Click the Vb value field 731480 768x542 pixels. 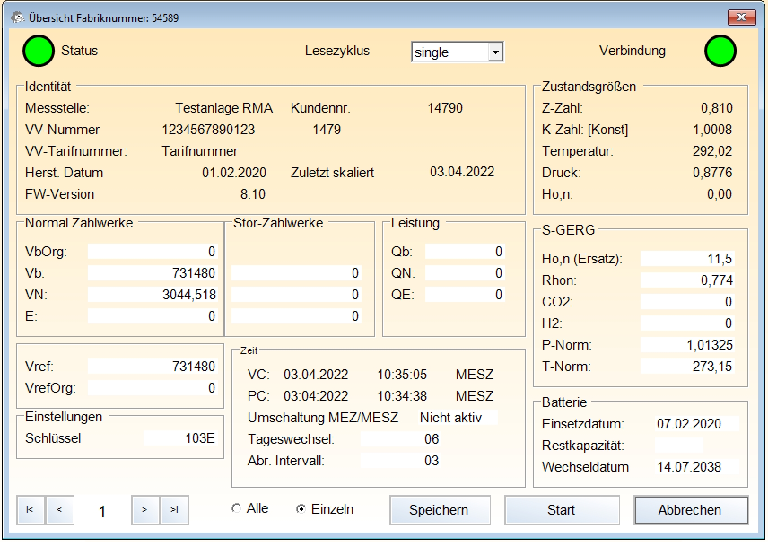153,273
